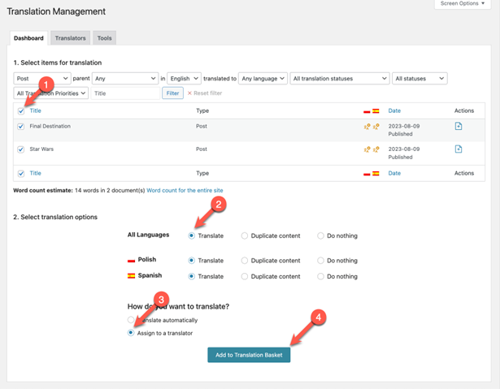The height and width of the screenshot is (389, 500).
Task: Click the Spanish flag in the table header
Action: coord(376,111)
